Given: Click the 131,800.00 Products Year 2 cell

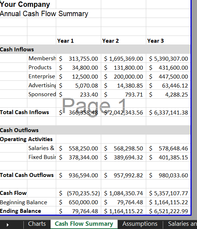Looking at the screenshot, I should tap(124, 67).
